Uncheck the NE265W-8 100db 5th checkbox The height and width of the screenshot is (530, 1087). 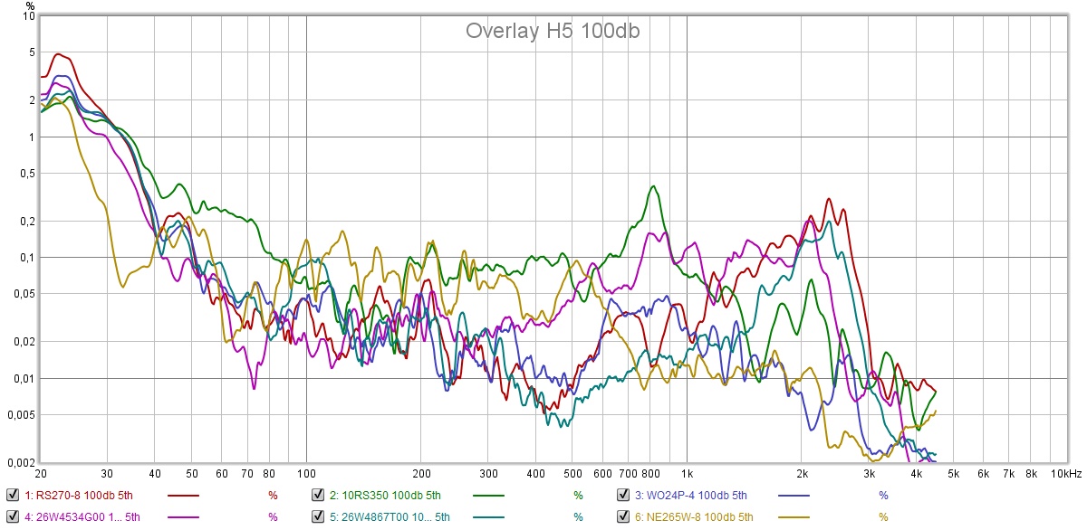click(x=623, y=517)
